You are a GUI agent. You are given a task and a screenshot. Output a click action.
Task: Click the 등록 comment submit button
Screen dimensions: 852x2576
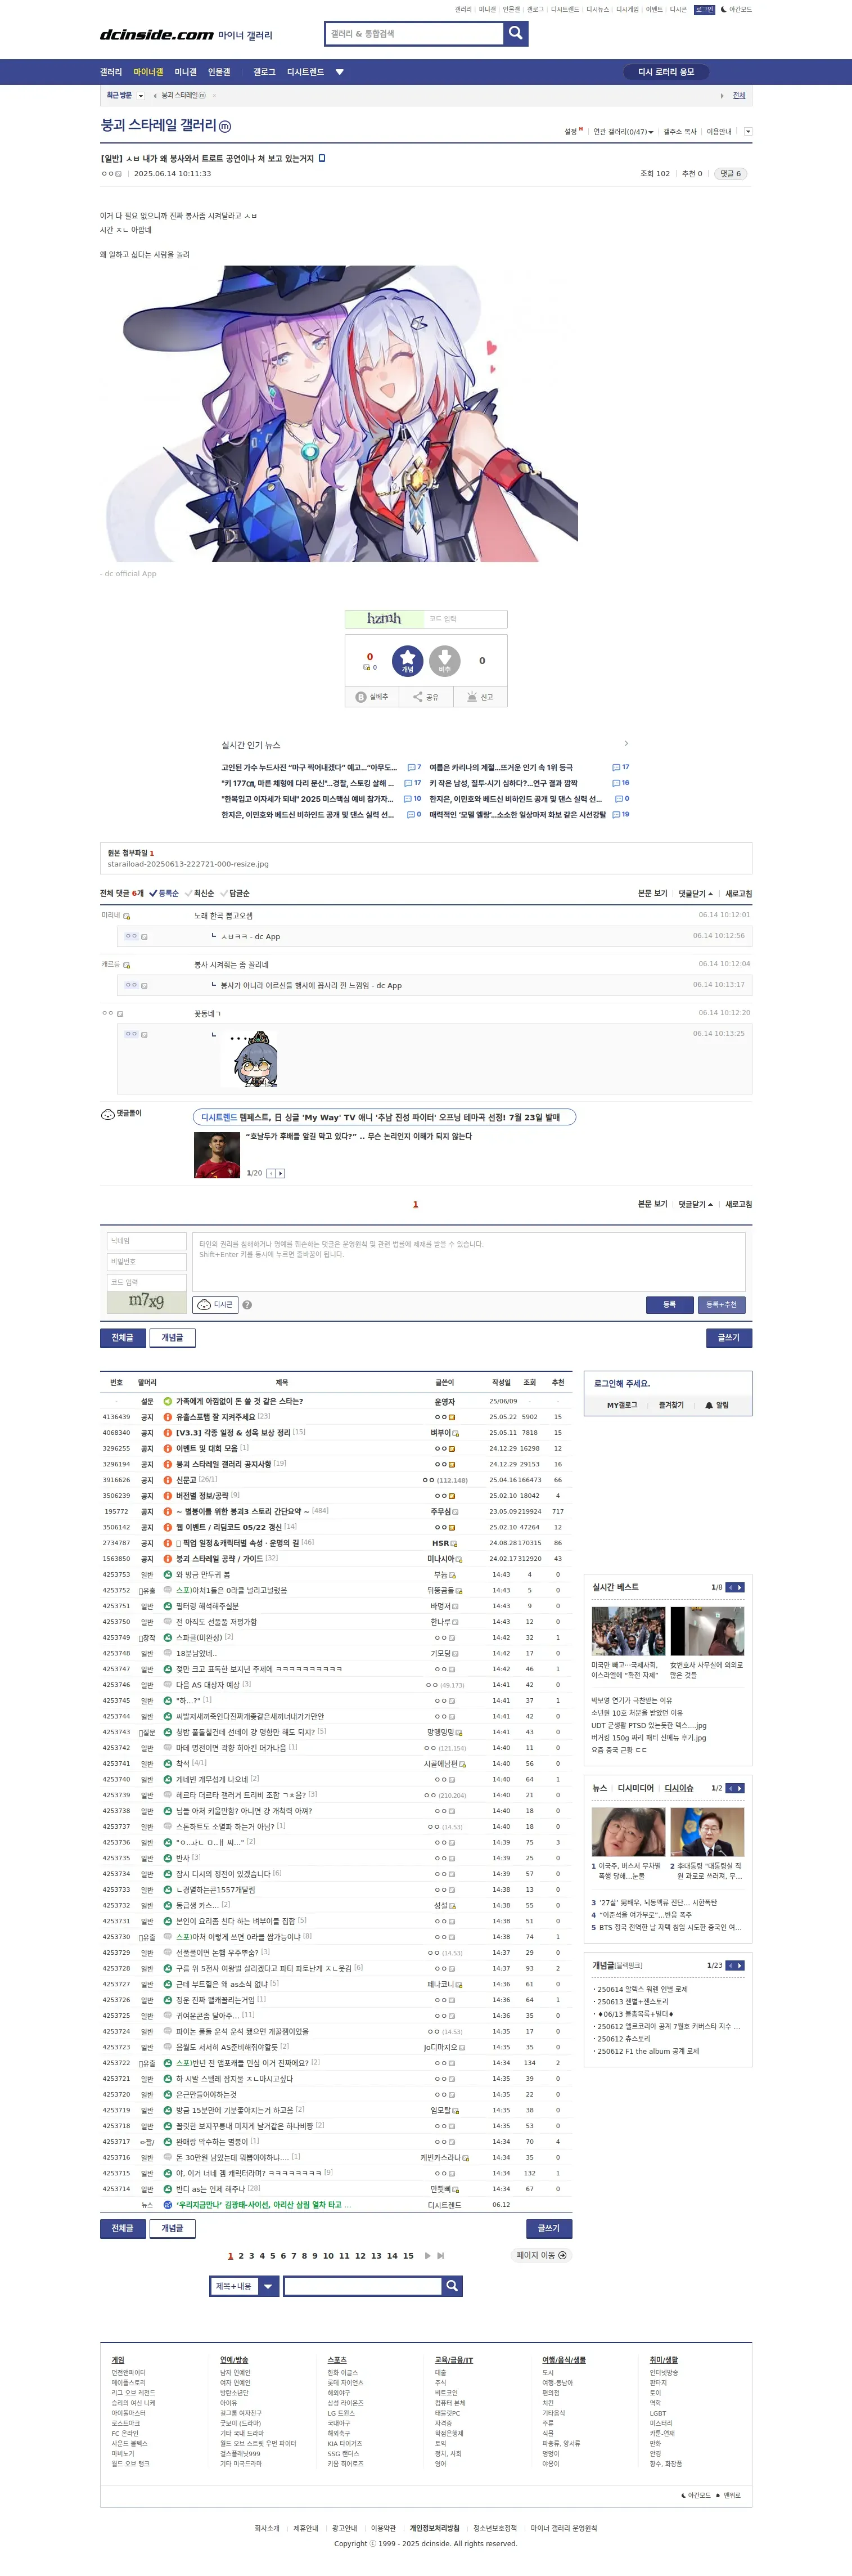point(669,1304)
